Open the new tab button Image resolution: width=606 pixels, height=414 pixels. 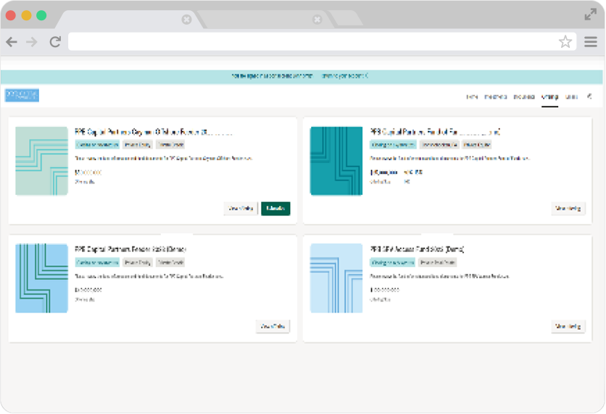(346, 19)
